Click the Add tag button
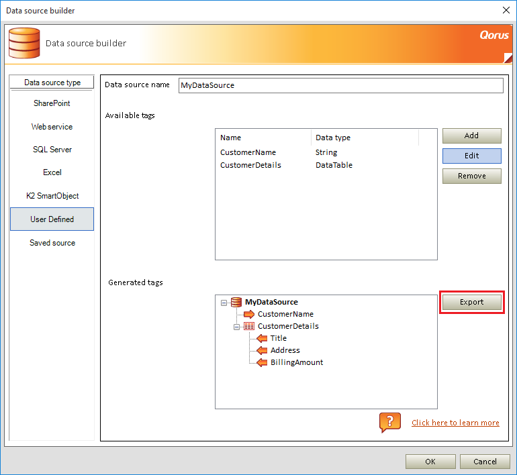The height and width of the screenshot is (475, 517). coord(472,136)
